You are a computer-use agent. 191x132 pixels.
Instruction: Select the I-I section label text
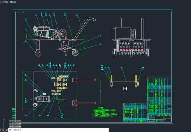point(125,88)
